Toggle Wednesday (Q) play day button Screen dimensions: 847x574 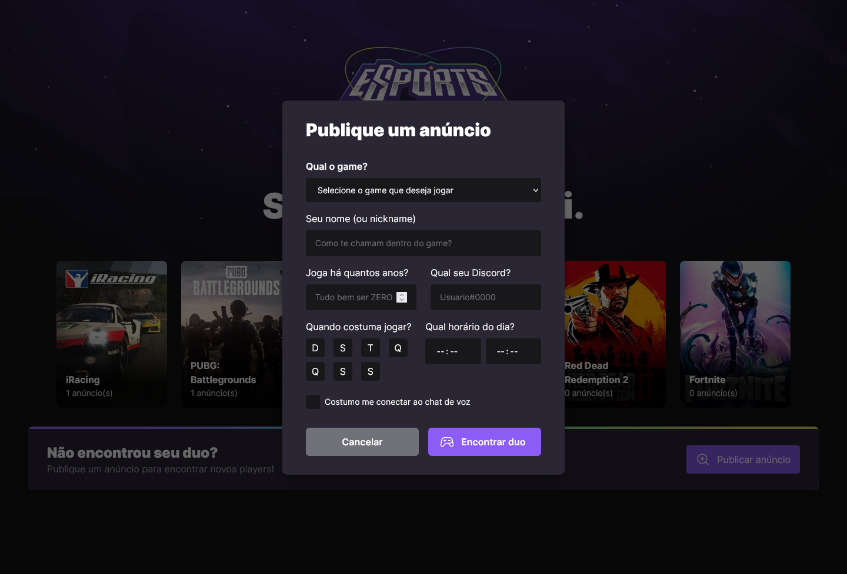click(x=398, y=348)
